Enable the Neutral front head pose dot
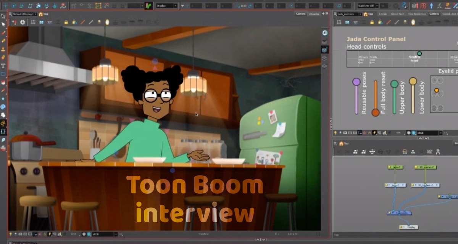Screen dimensions: 458x244 pos(419,53)
